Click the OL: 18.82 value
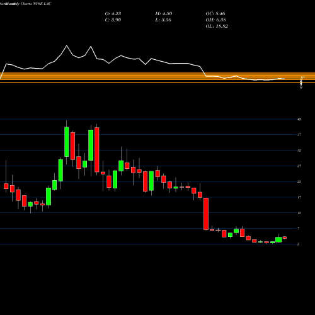Screen dimensions: 315x315 coord(217,26)
